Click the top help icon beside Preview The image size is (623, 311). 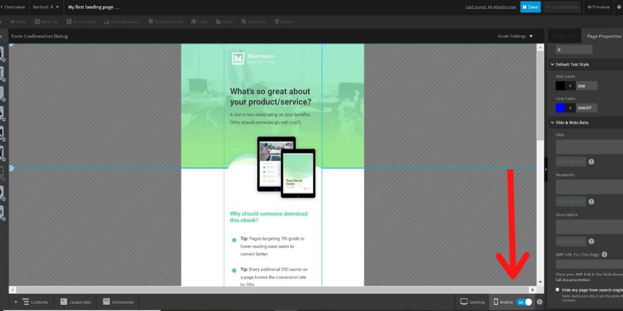pos(619,7)
